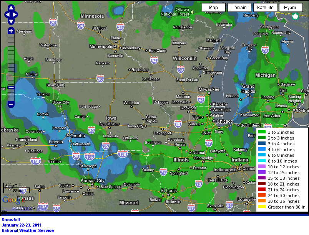The width and height of the screenshot is (309, 235).
Task: Click the '15 to 18 inches' legend label
Action: pos(284,178)
